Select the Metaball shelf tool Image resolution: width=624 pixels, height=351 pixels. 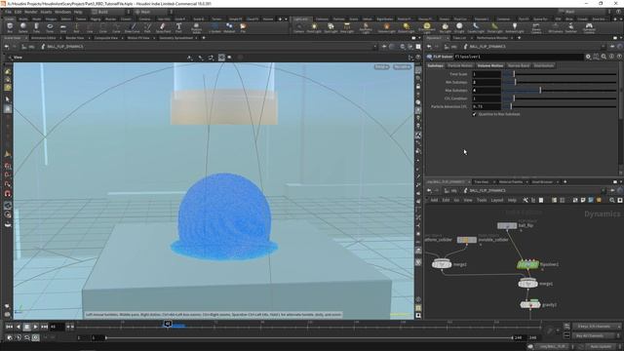click(229, 27)
